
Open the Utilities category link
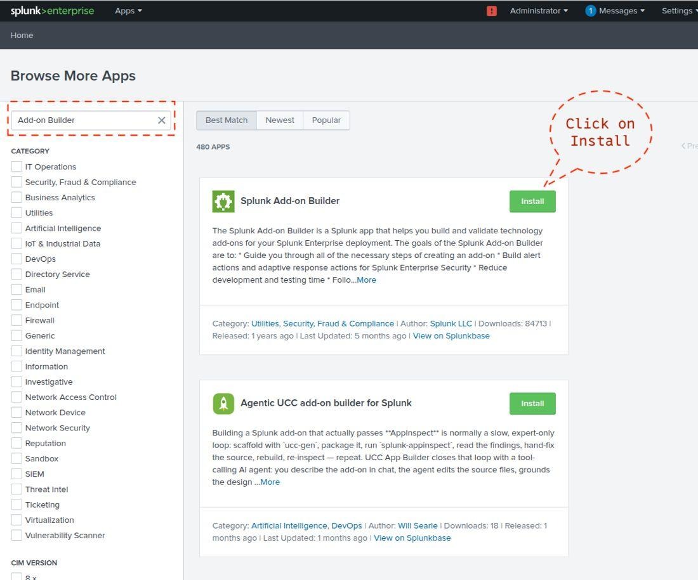[265, 323]
